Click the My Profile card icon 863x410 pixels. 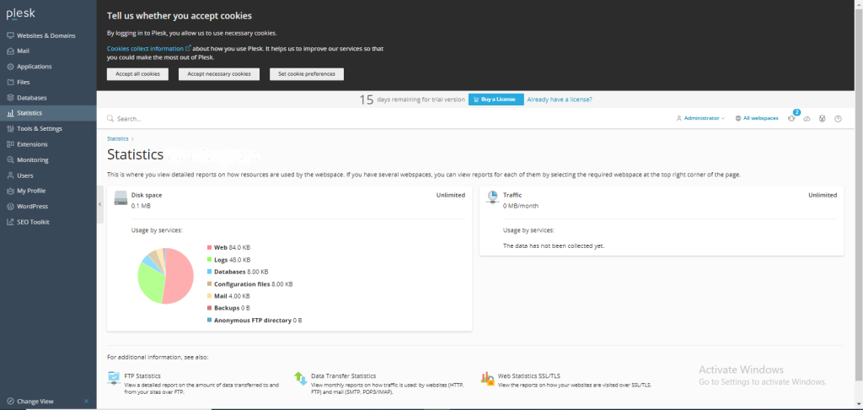[x=10, y=191]
